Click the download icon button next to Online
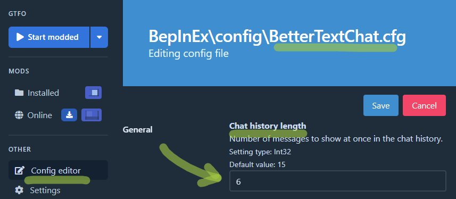Image resolution: width=456 pixels, height=199 pixels. (x=69, y=115)
